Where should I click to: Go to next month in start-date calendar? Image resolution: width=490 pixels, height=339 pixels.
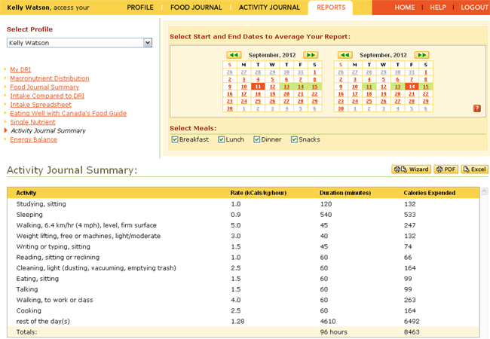point(311,55)
